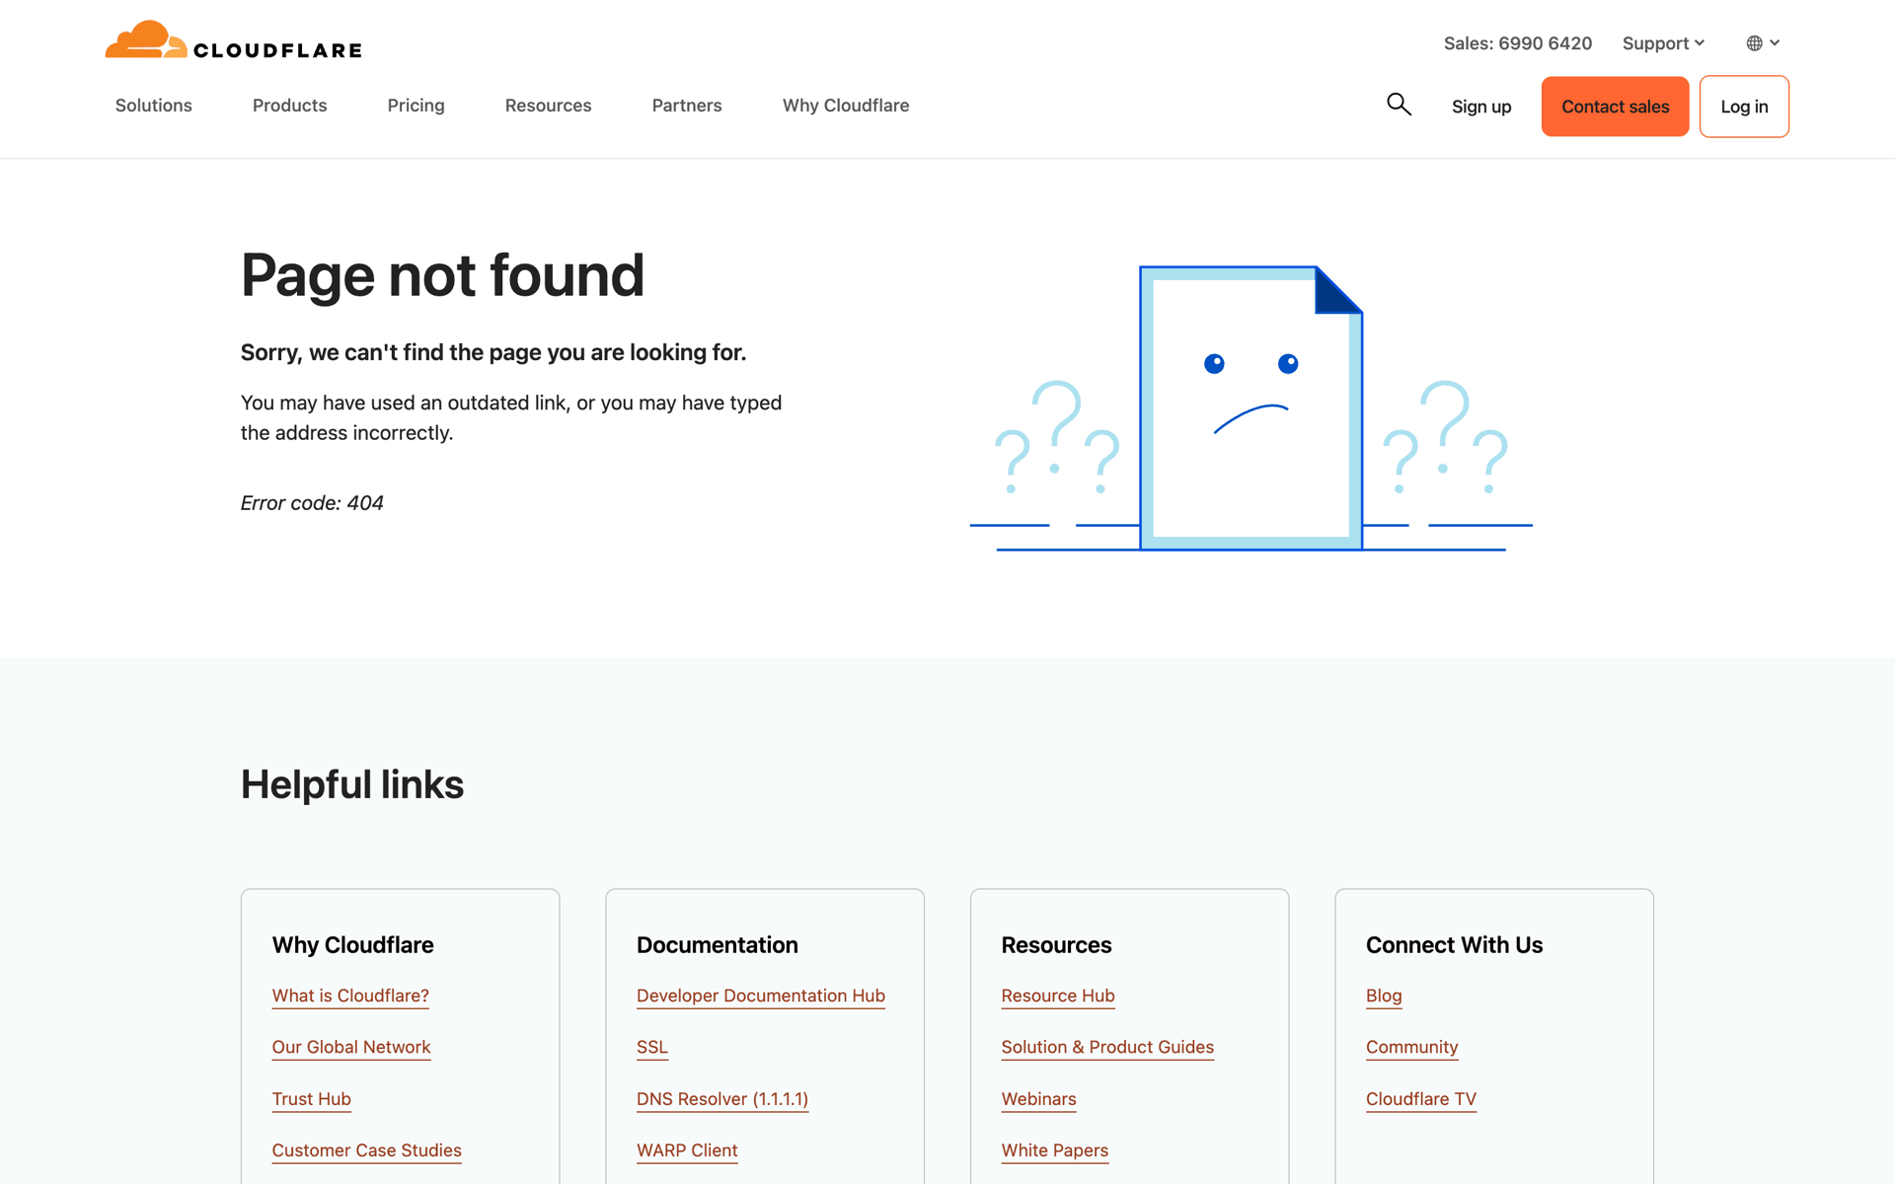Click the Connect With Us heading

pyautogui.click(x=1454, y=945)
